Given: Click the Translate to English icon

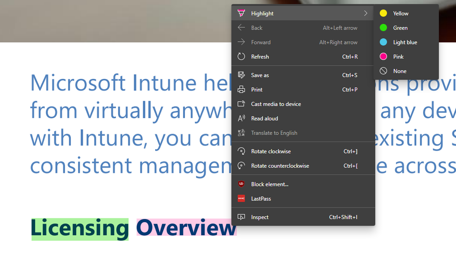Looking at the screenshot, I should pyautogui.click(x=241, y=133).
